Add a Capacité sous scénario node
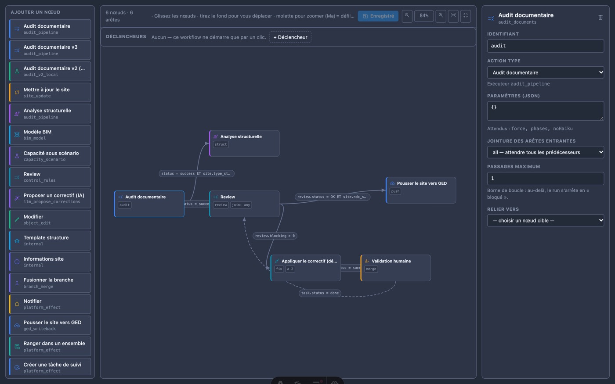 (x=50, y=156)
